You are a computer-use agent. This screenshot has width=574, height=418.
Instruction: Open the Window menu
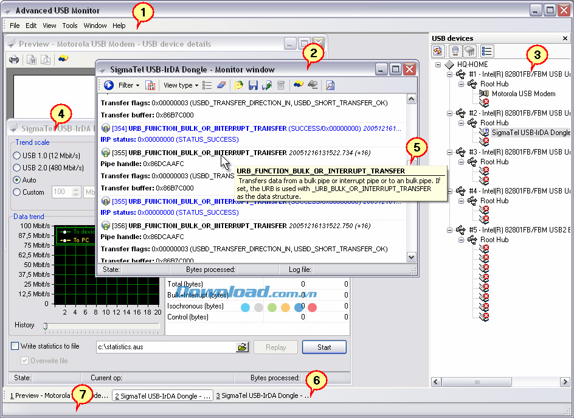click(95, 26)
